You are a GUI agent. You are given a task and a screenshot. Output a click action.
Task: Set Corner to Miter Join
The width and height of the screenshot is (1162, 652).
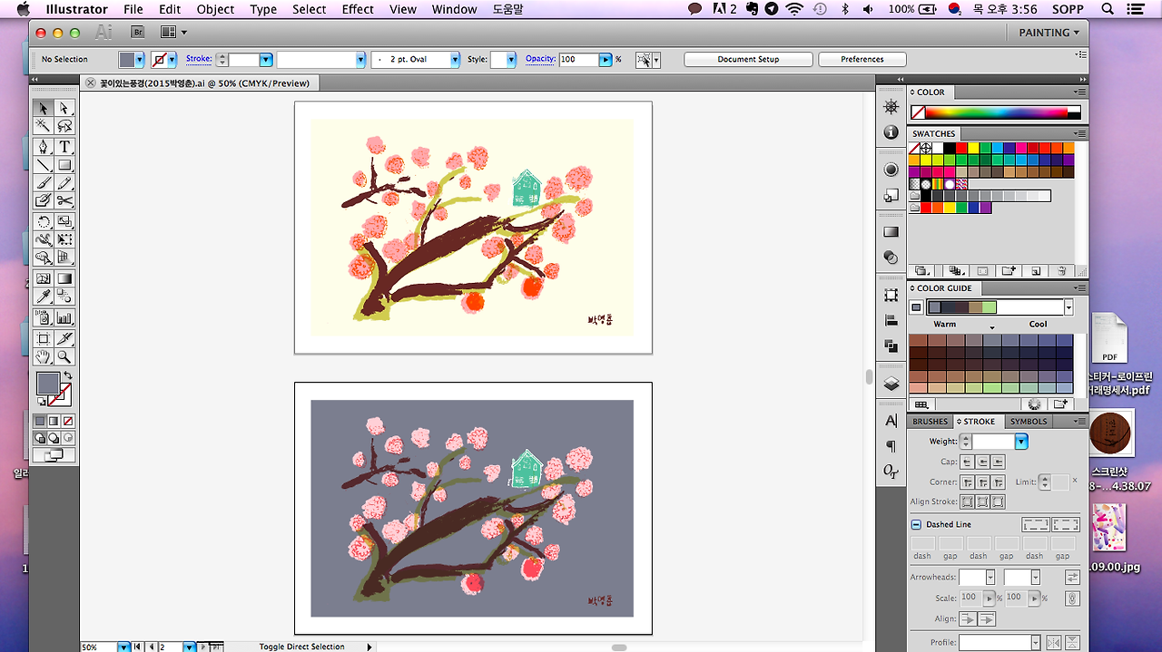(x=968, y=482)
